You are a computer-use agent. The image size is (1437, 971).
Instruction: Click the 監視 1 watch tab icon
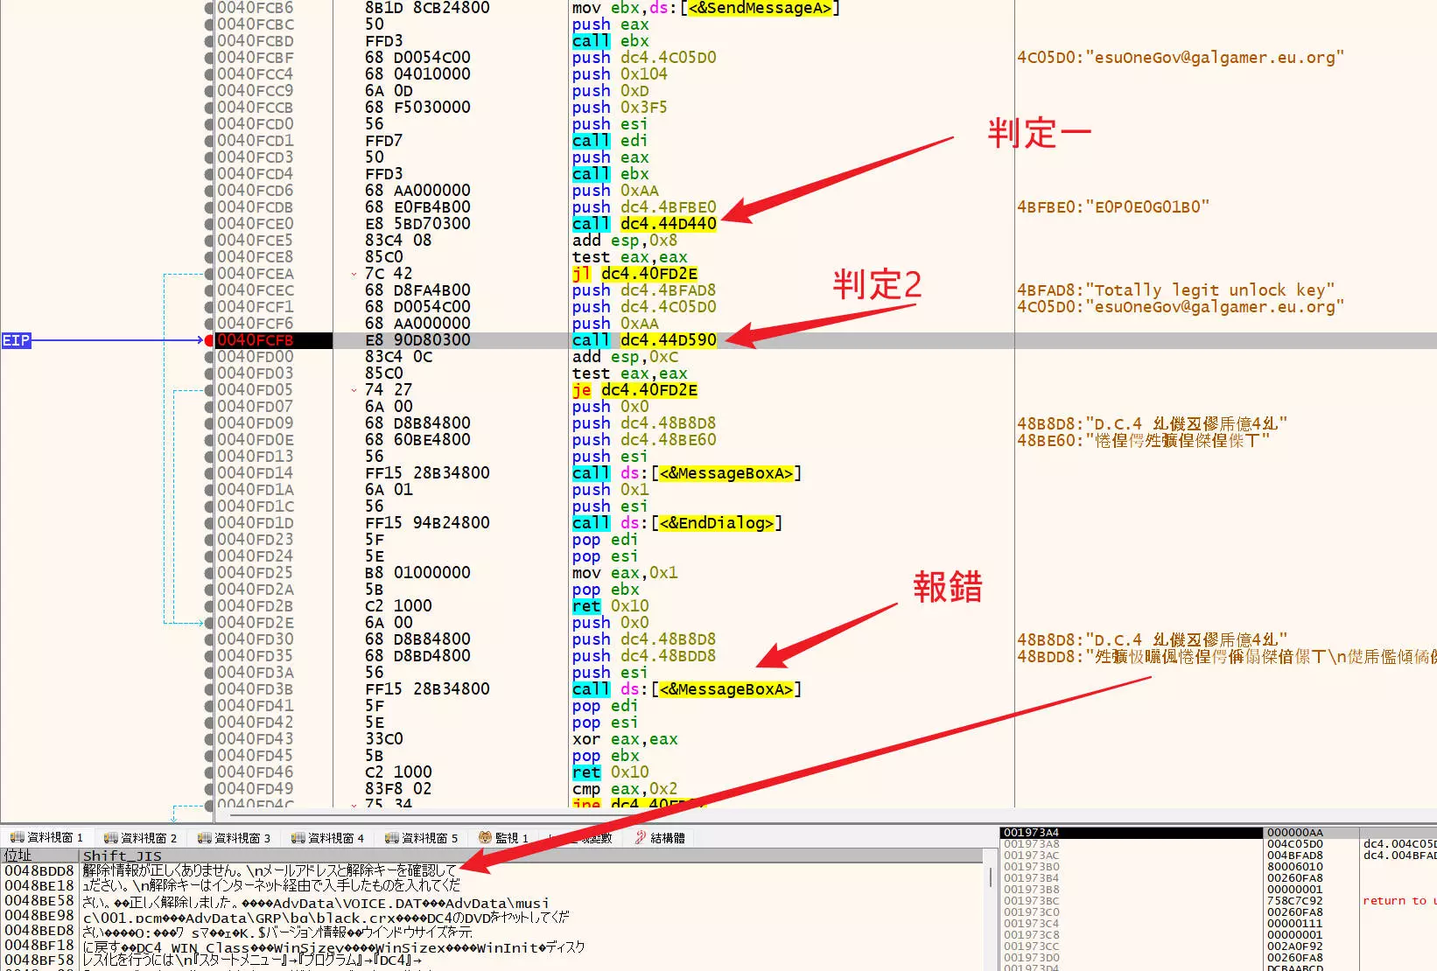click(484, 838)
